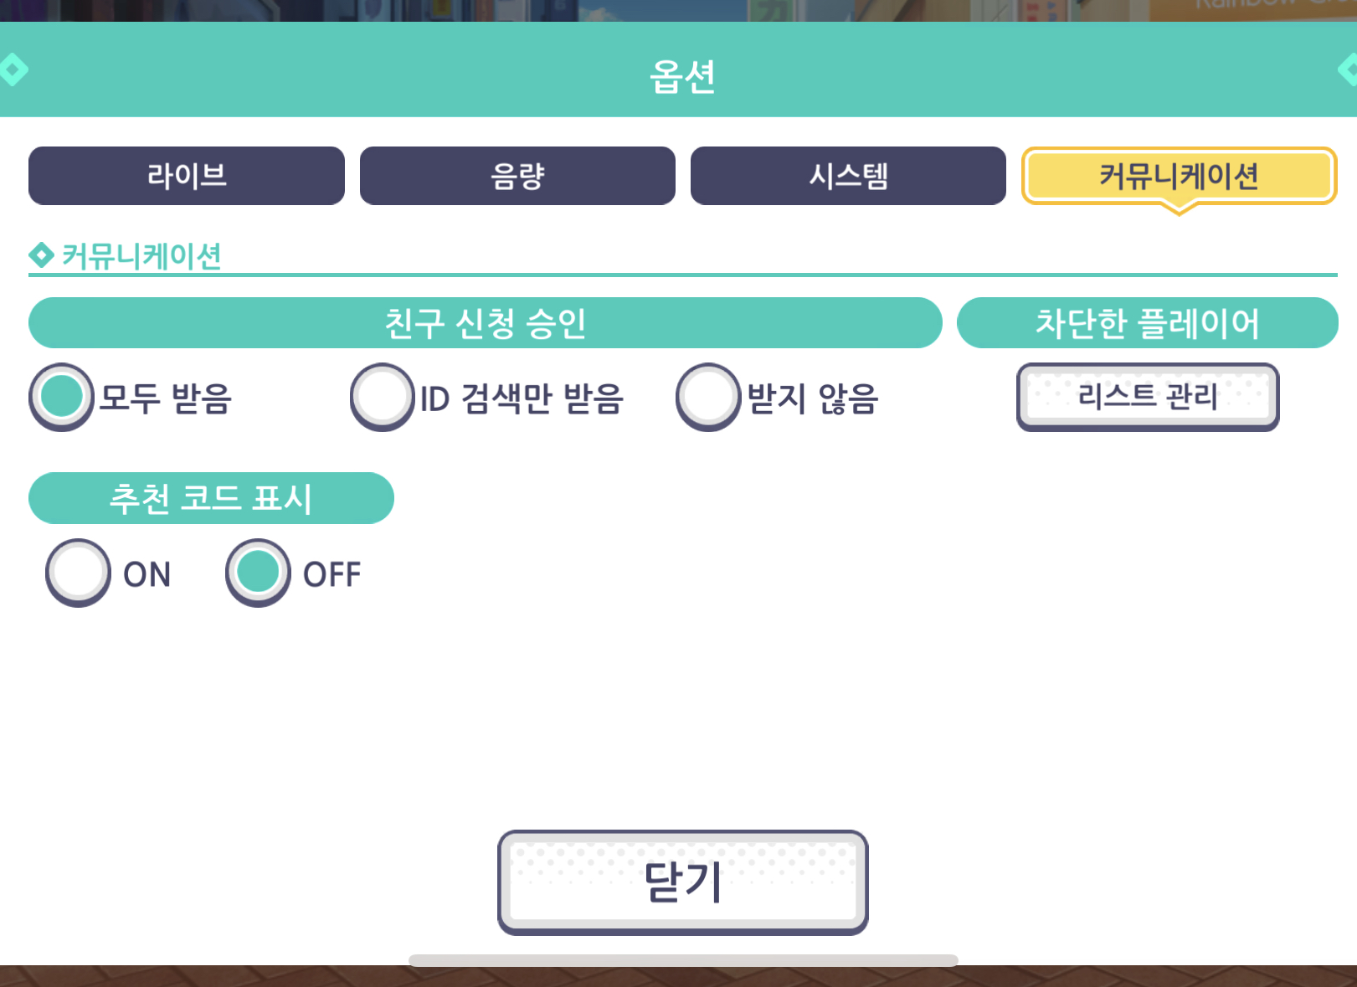Select the 모두 받음 radio button
The image size is (1357, 987).
click(61, 397)
